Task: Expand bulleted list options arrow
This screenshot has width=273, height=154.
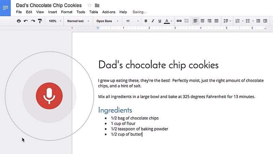Action: 253,21
